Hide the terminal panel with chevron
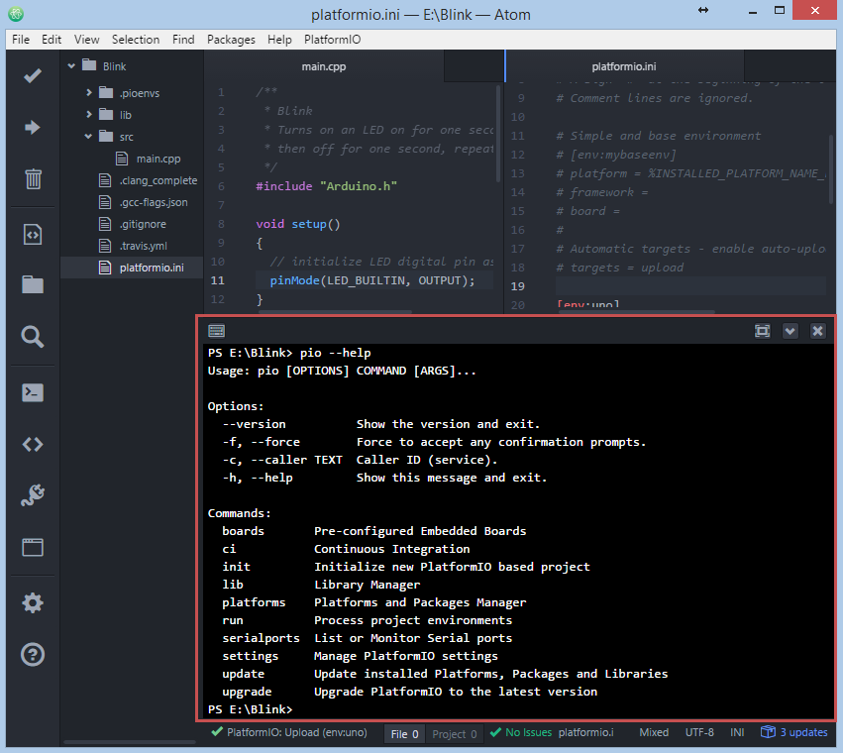This screenshot has height=753, width=843. point(790,331)
